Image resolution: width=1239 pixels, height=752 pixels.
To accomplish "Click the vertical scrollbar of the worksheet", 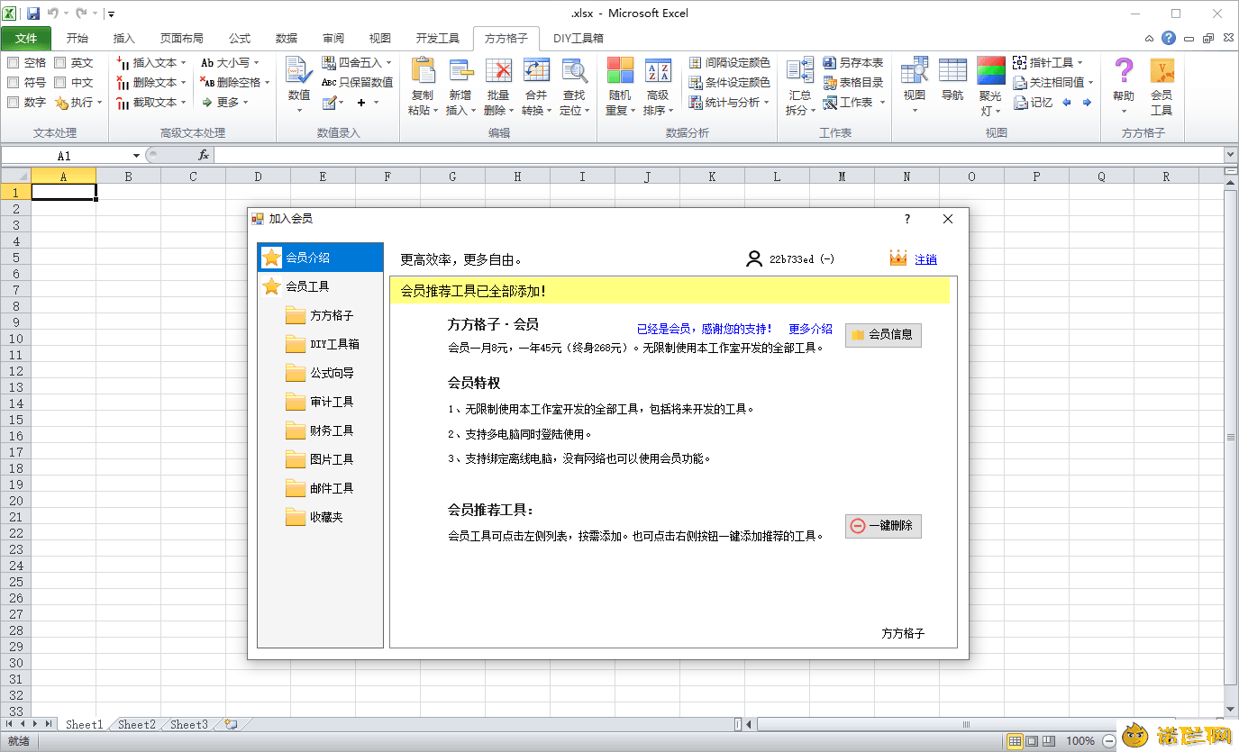I will point(1231,437).
